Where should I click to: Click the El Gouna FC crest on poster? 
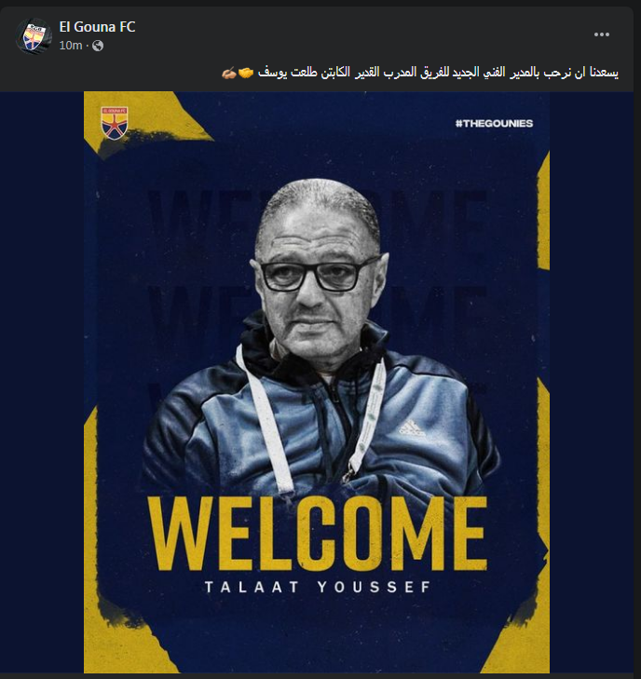(x=115, y=123)
